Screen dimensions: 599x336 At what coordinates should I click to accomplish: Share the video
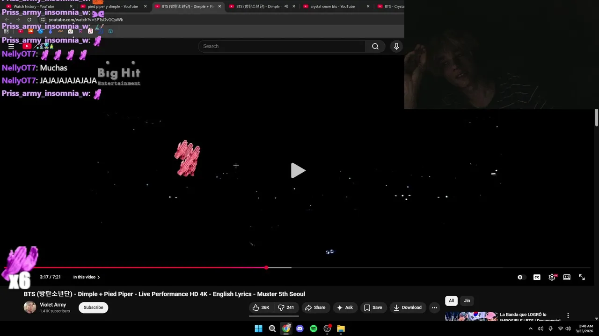point(315,308)
